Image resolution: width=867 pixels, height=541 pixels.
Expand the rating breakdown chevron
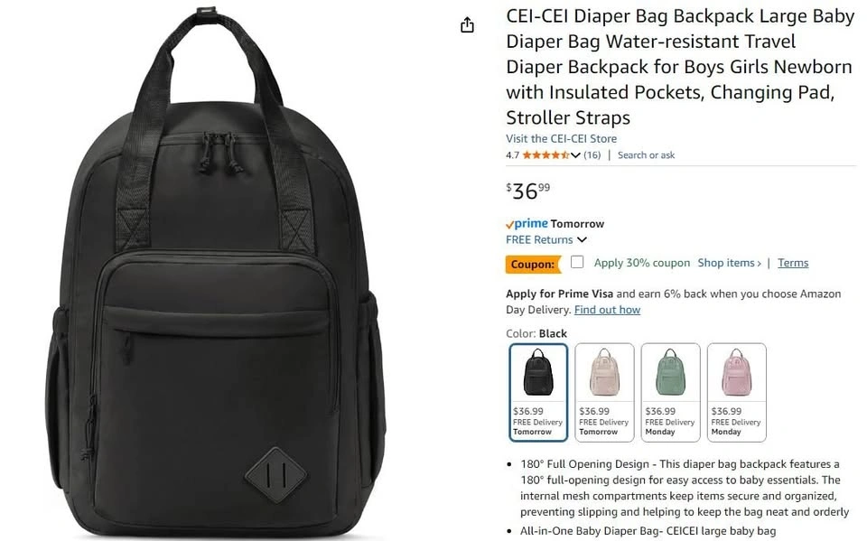click(x=575, y=155)
